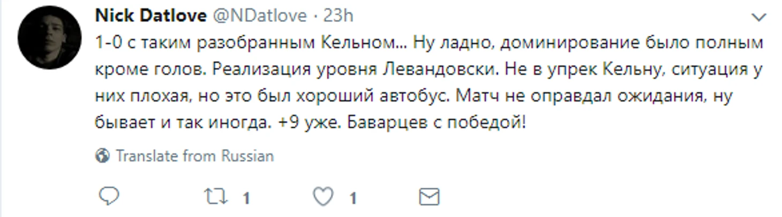
Task: Like the tweet with the heart icon
Action: (x=322, y=197)
